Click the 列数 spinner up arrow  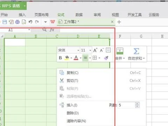click(137, 104)
